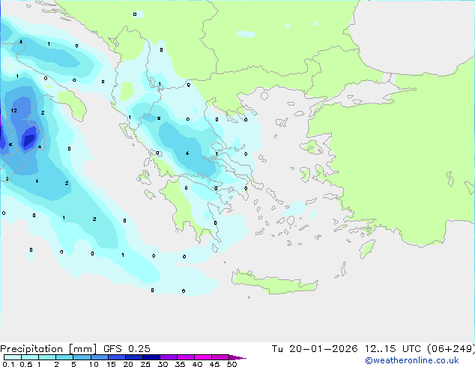Click the '0.5' legend scale label
Image resolution: width=475 pixels, height=367 pixels.
click(26, 364)
